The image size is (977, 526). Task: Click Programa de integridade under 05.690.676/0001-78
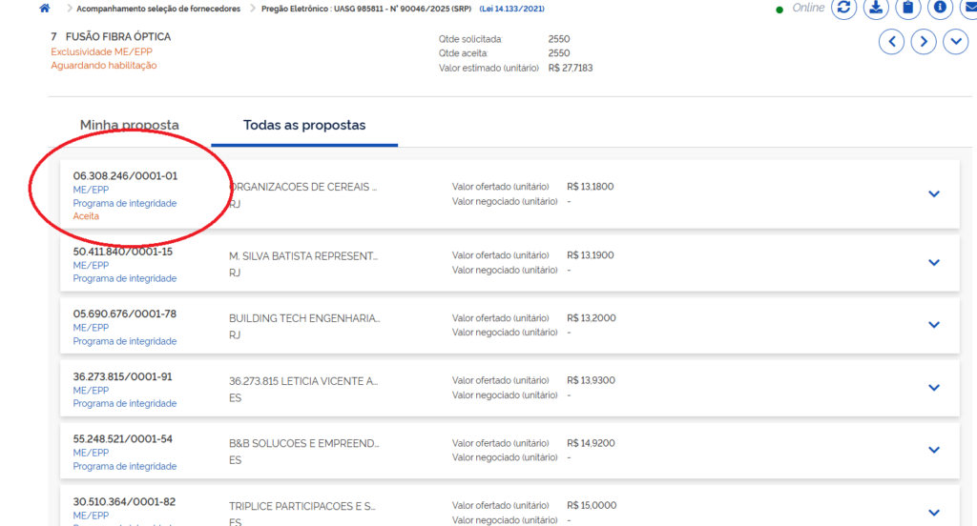click(x=125, y=341)
